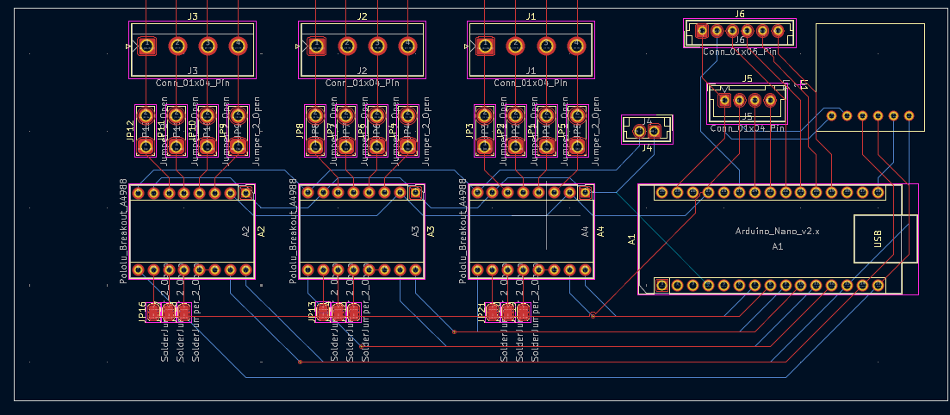Select the JP13 solder jumper pad
This screenshot has width=950, height=415.
click(324, 313)
